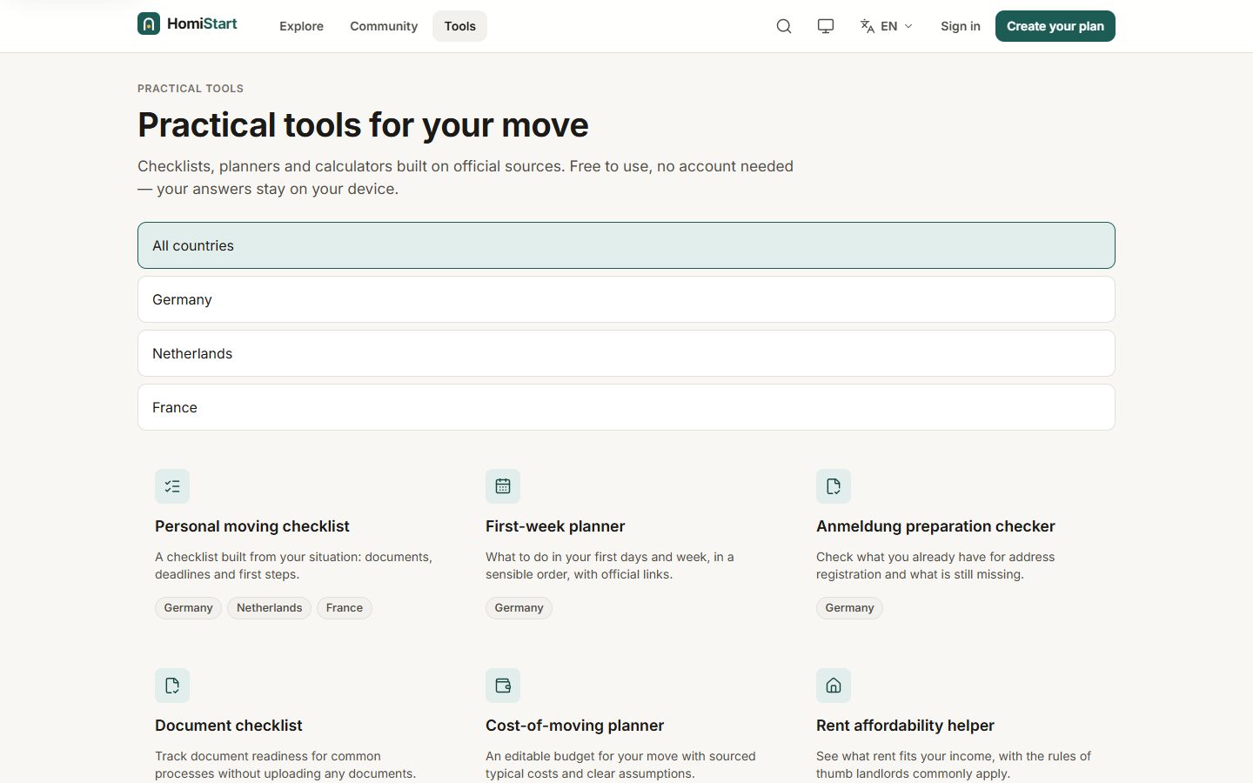Viewport: 1253px width, 783px height.
Task: Open the Anmeldung preparation checker tool
Action: [935, 526]
